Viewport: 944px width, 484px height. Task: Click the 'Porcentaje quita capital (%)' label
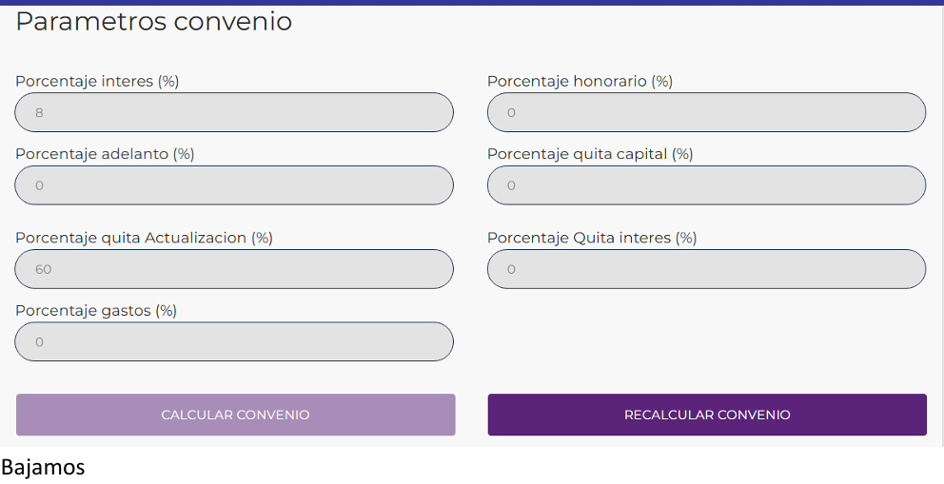[590, 154]
